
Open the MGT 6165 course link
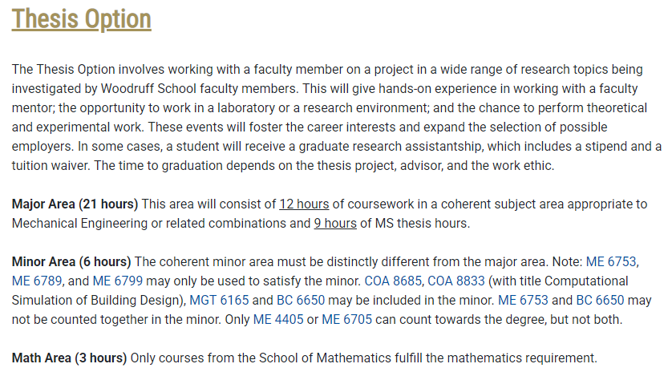(x=217, y=301)
